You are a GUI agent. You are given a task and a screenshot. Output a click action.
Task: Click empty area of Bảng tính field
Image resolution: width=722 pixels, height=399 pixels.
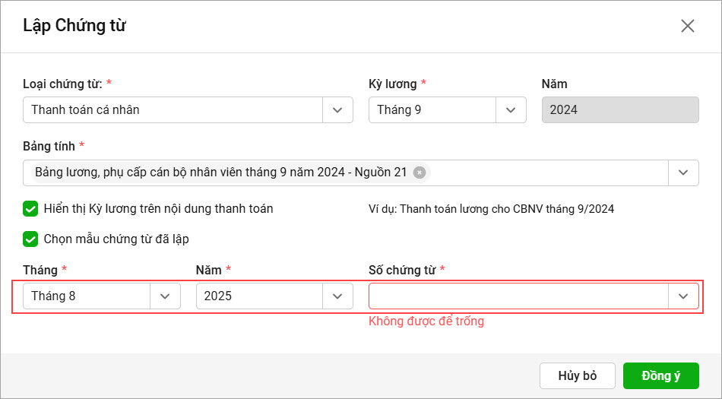pos(548,173)
